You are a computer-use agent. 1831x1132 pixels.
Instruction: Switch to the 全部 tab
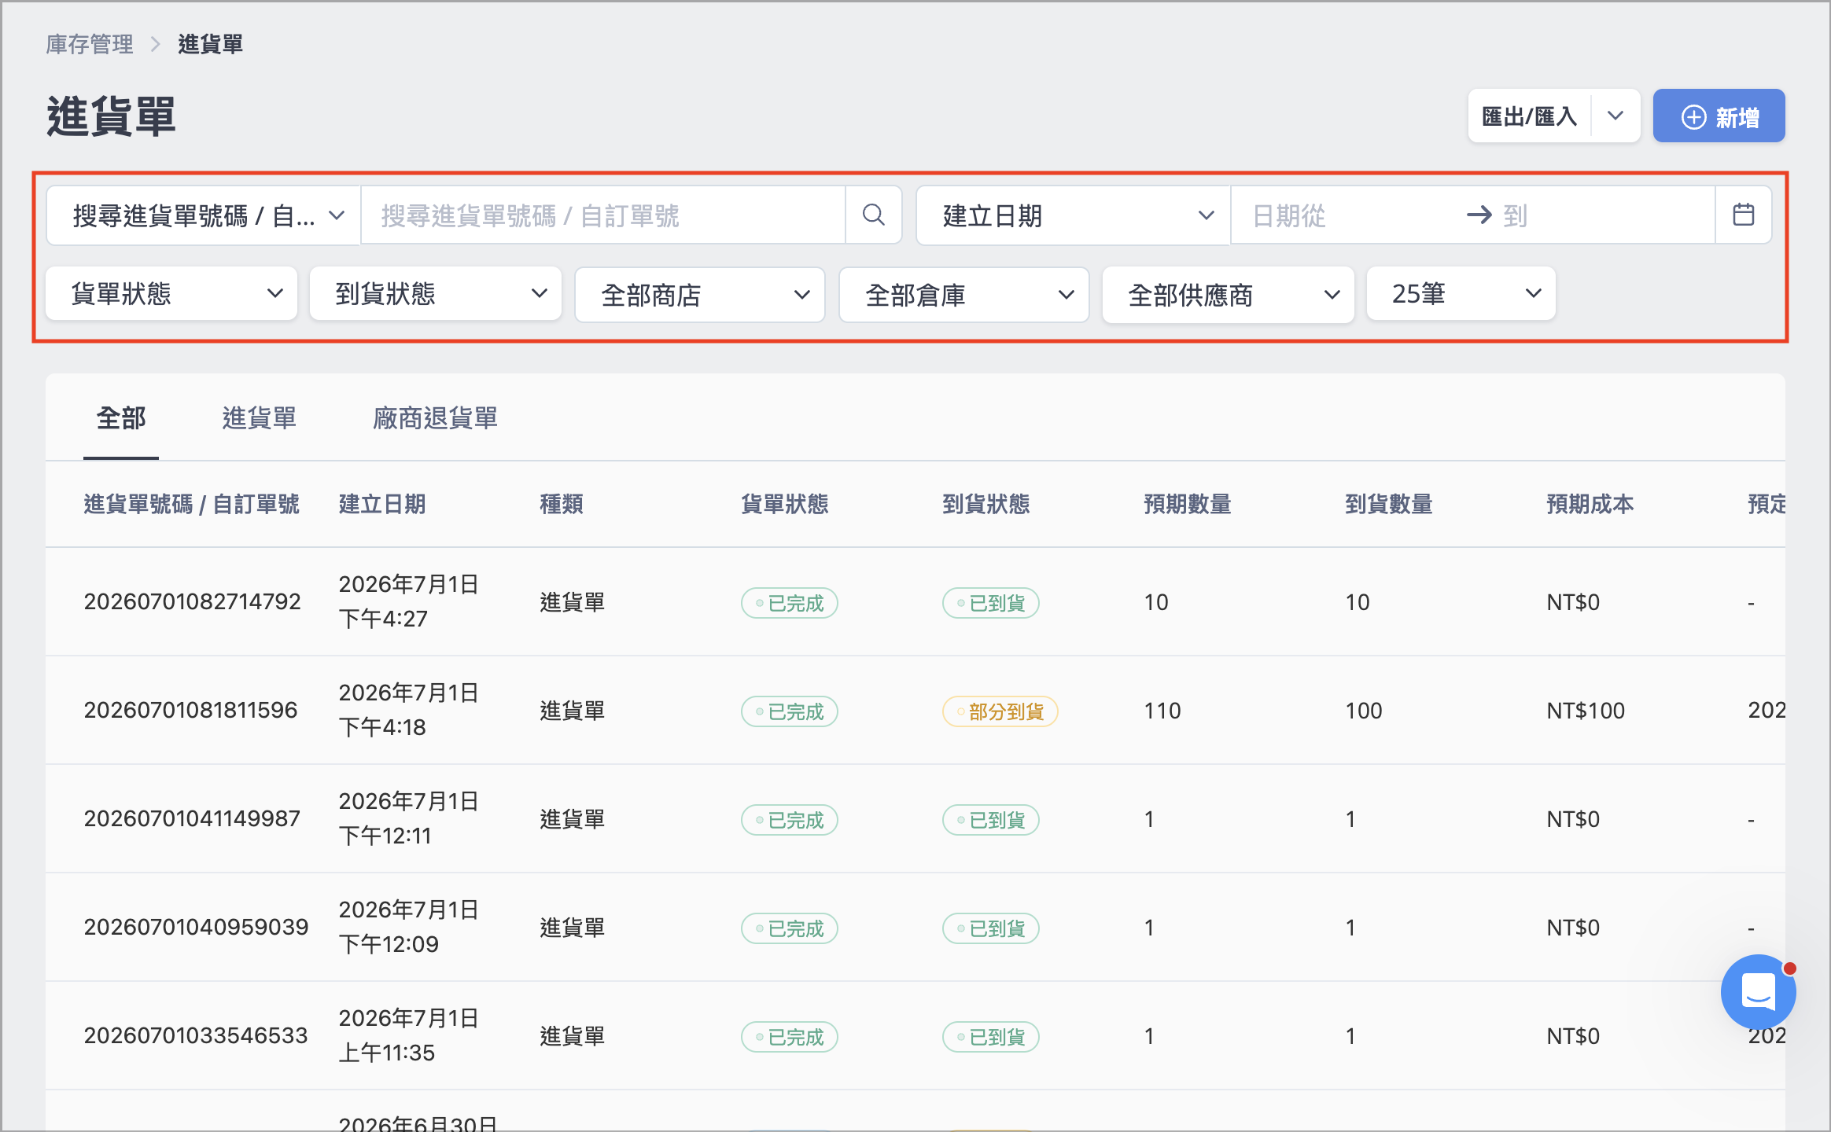click(121, 418)
